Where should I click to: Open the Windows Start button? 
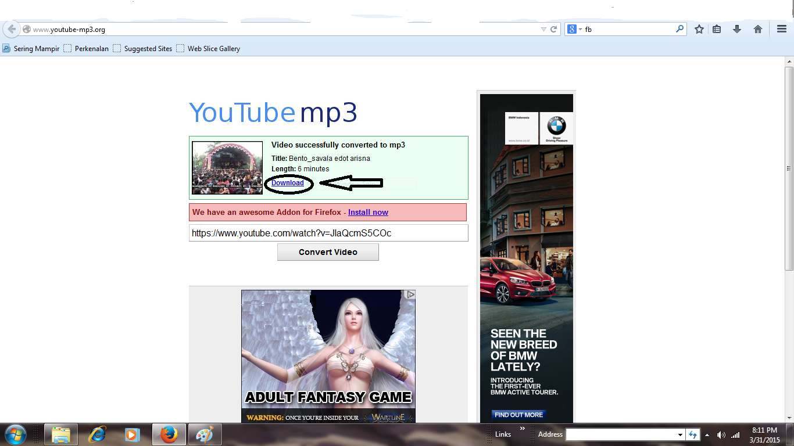click(x=15, y=434)
